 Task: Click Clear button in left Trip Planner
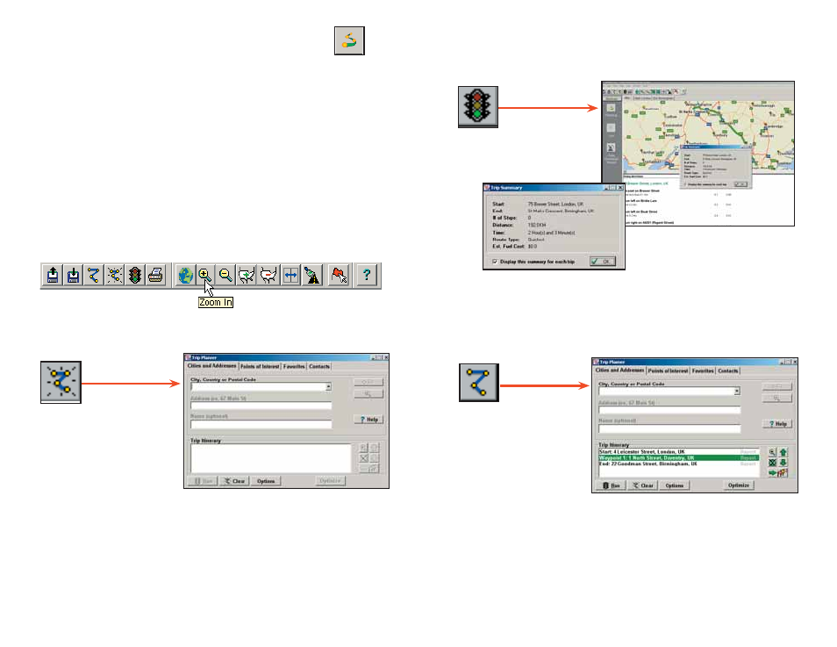(x=233, y=481)
